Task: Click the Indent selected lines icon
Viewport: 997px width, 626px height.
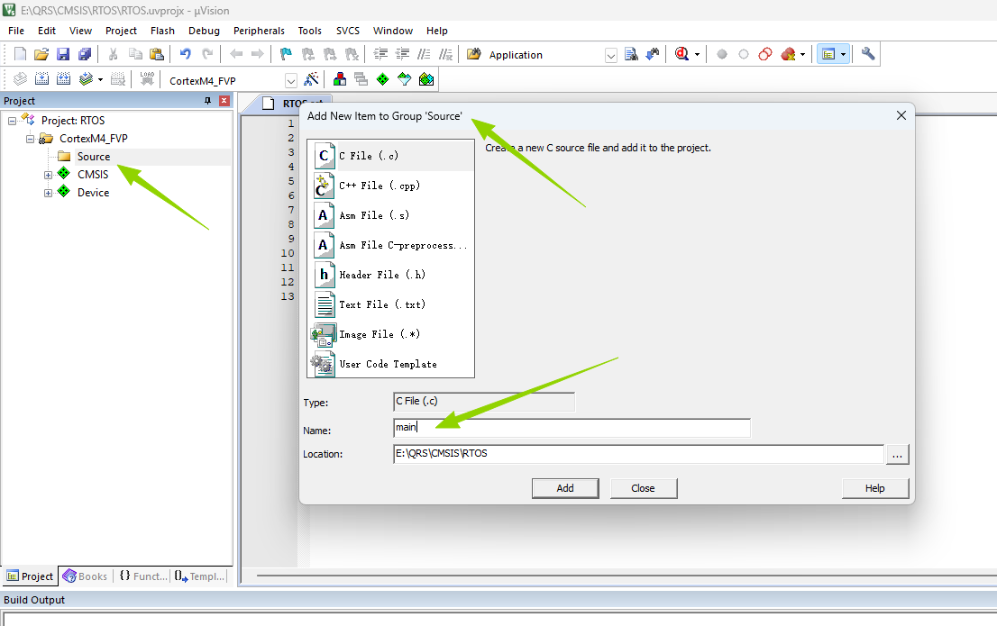Action: [381, 55]
